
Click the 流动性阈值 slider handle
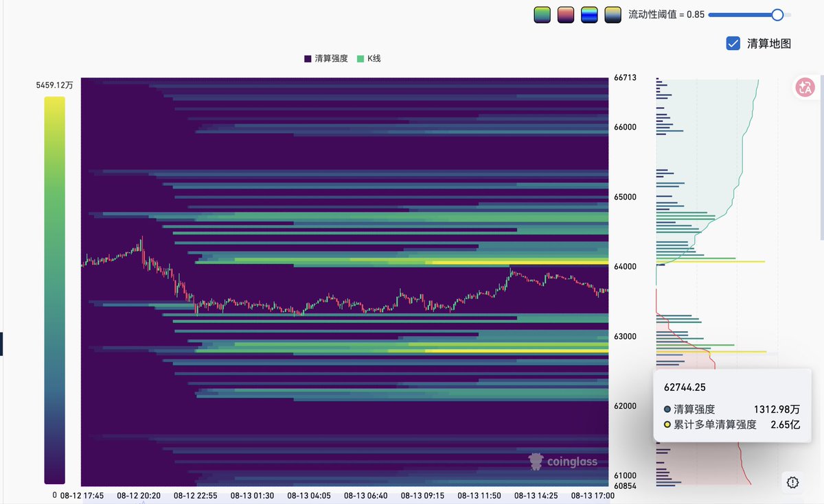777,14
